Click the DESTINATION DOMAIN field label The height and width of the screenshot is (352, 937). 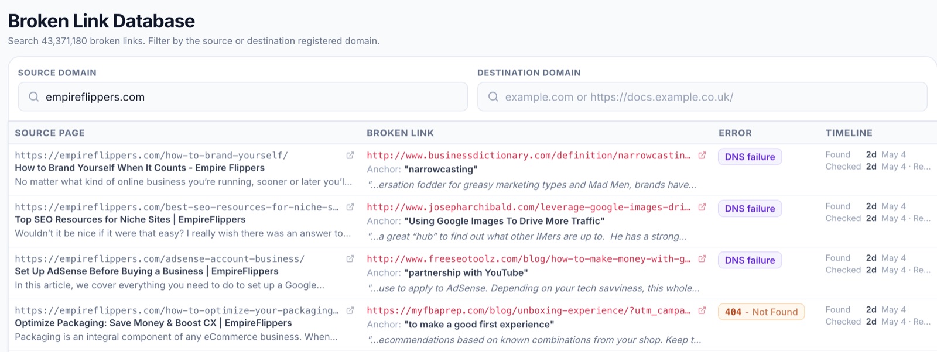[x=529, y=73]
